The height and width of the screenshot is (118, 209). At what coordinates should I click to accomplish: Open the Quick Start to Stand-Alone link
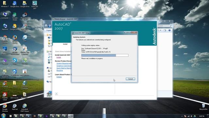(x=64, y=68)
